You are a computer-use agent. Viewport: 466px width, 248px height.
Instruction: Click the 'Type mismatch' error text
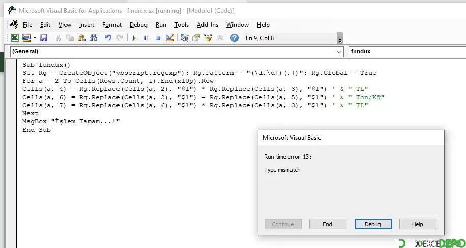[282, 170]
